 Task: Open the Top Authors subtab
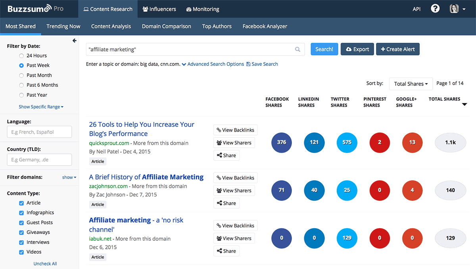[217, 27]
